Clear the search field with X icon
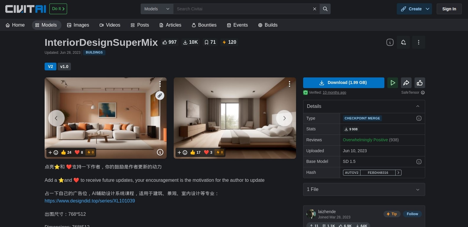468x227 pixels. [314, 9]
